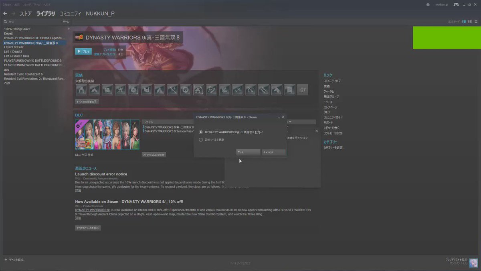
Task: Close the launch options dialog
Action: coord(283,117)
